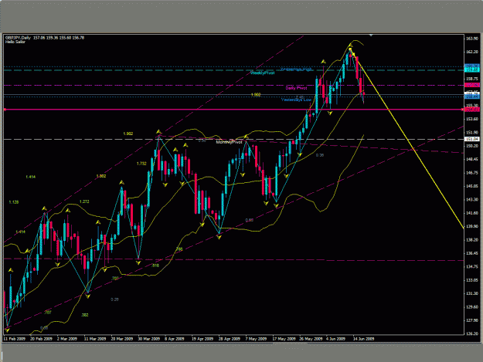Click the 'Yesterdays Low' line label
Screen dimensions: 483x362
coord(296,100)
